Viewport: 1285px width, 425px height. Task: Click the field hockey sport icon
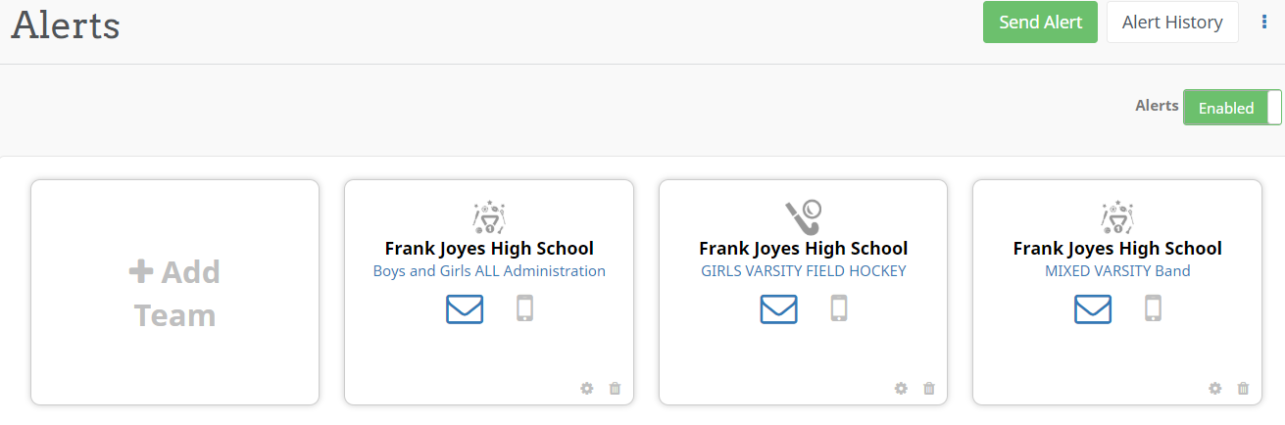803,215
